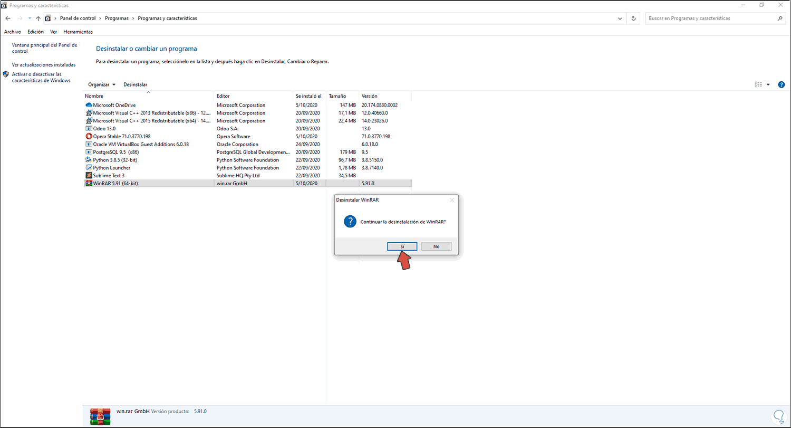Open the recent locations chevron
Viewport: 791px width, 428px height.
tap(30, 18)
